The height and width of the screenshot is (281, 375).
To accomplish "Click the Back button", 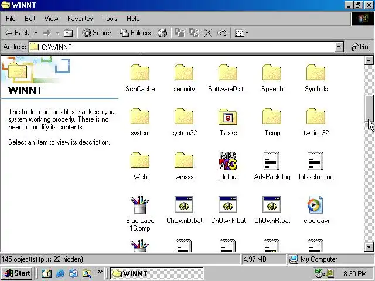I will [x=18, y=33].
